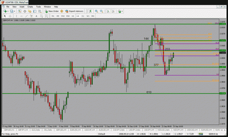Switch to D1 timeframe
The height and width of the screenshot is (137, 228).
(x=83, y=16)
